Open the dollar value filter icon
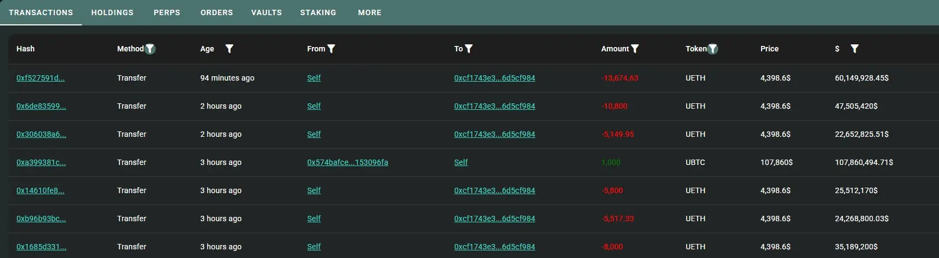This screenshot has width=939, height=258. coord(854,49)
